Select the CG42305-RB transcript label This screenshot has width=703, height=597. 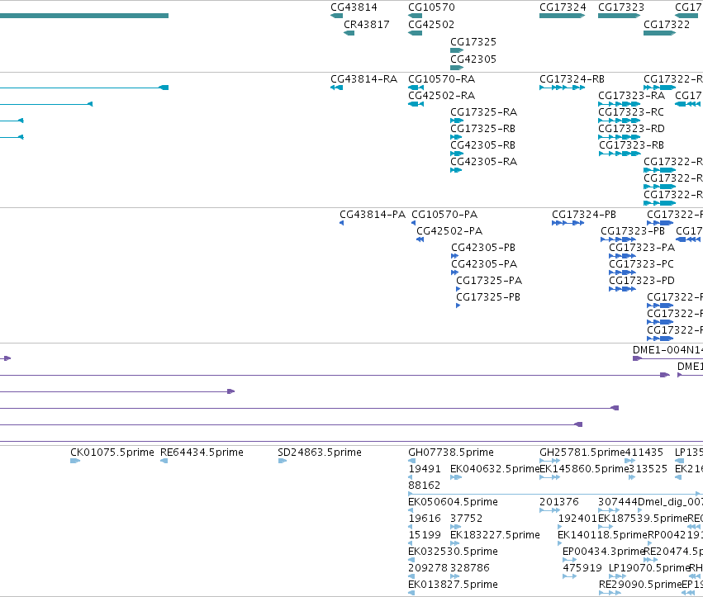pyautogui.click(x=483, y=145)
